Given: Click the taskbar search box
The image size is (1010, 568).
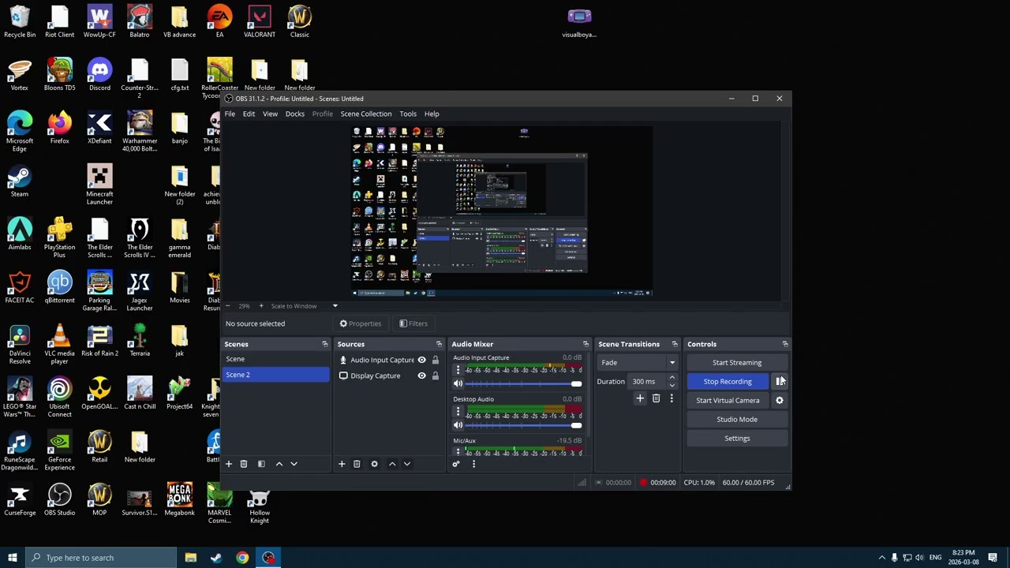Looking at the screenshot, I should point(101,558).
